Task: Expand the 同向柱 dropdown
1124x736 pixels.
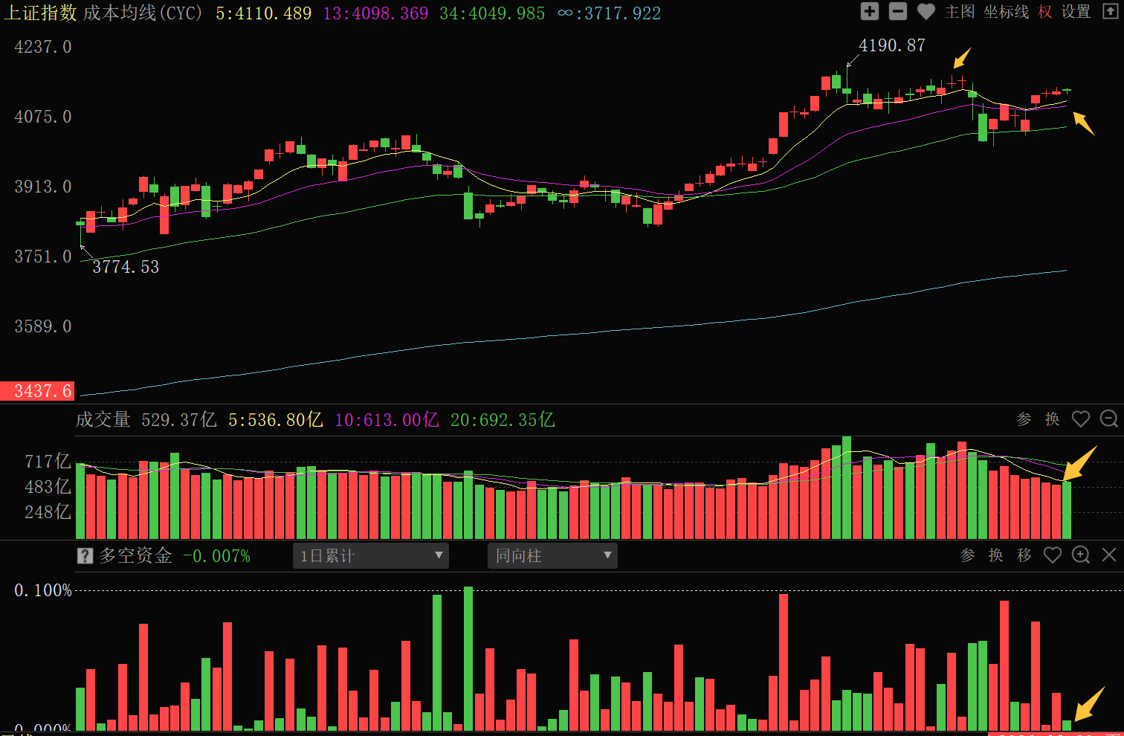Action: tap(552, 556)
